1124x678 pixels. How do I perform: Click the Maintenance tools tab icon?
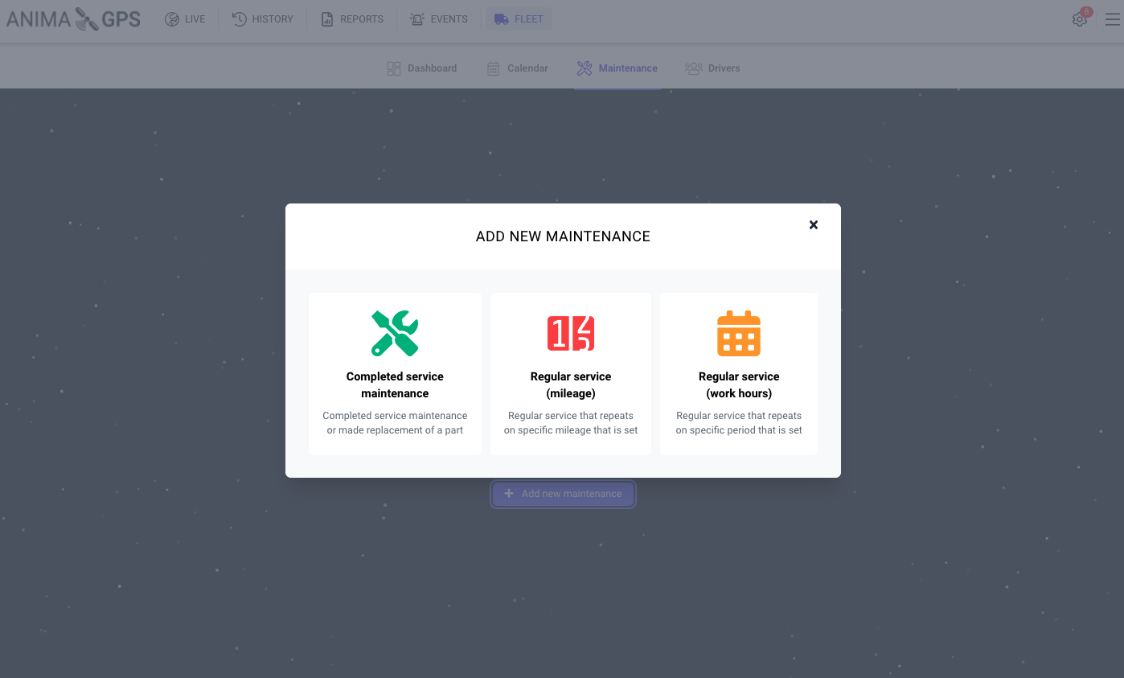click(x=585, y=68)
